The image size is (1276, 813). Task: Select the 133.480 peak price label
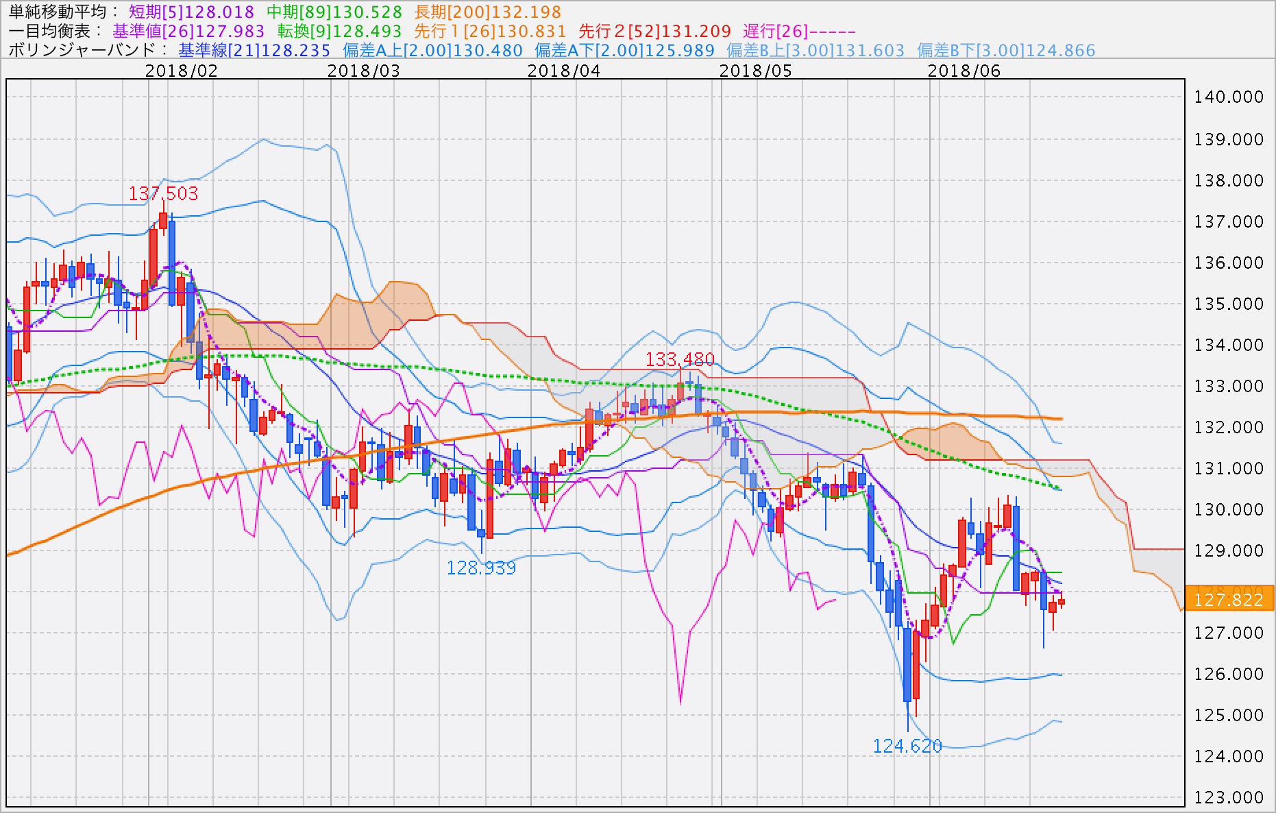tap(680, 359)
